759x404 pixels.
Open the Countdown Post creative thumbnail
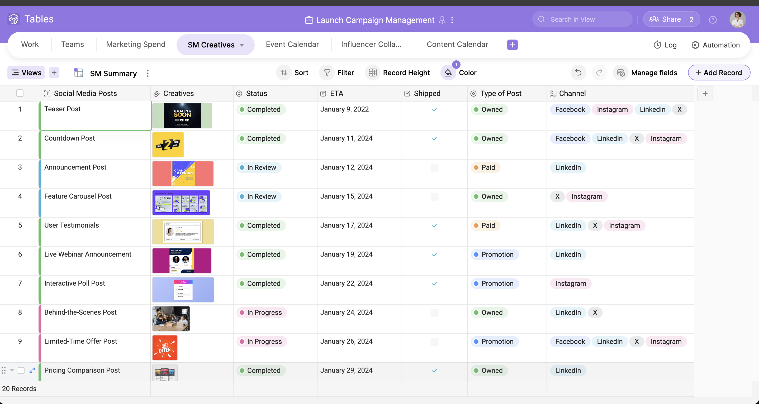[168, 145]
